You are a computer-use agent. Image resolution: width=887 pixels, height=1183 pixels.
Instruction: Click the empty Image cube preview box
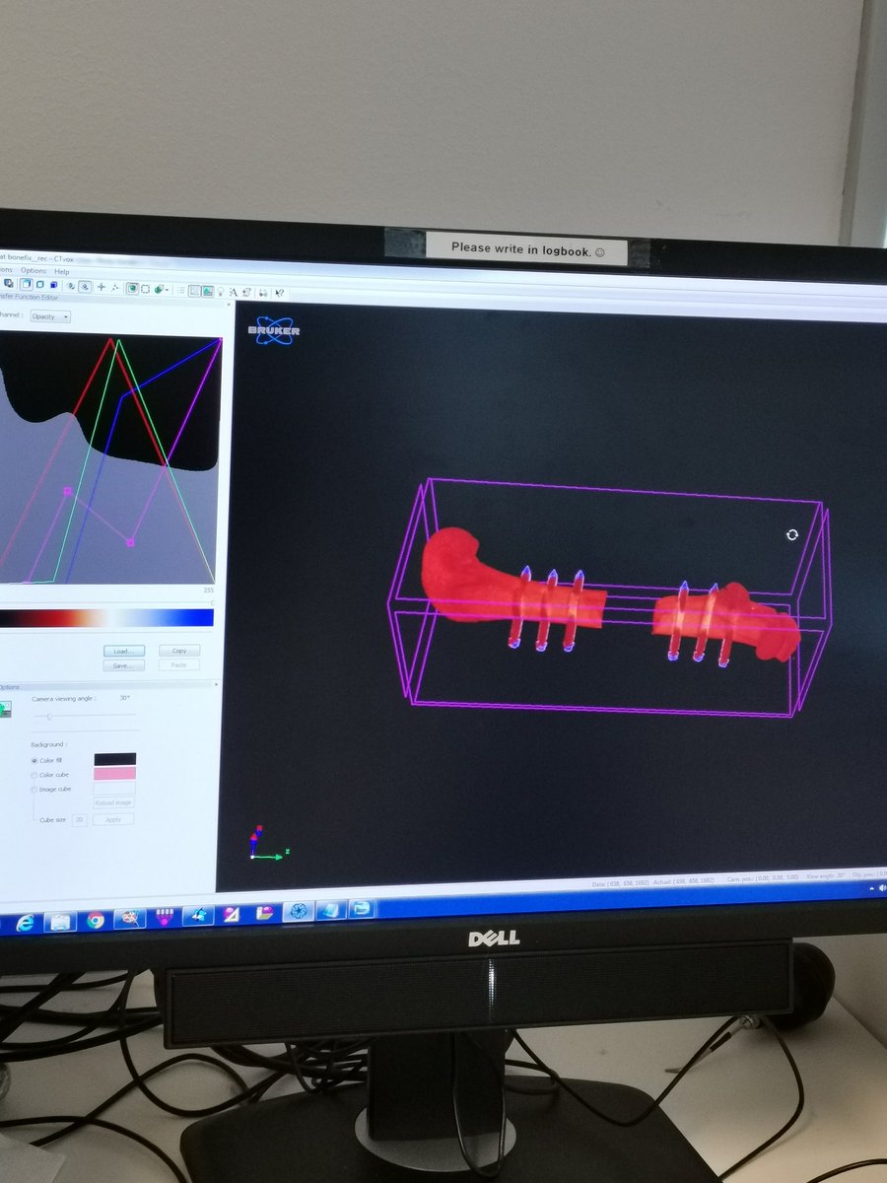point(114,789)
